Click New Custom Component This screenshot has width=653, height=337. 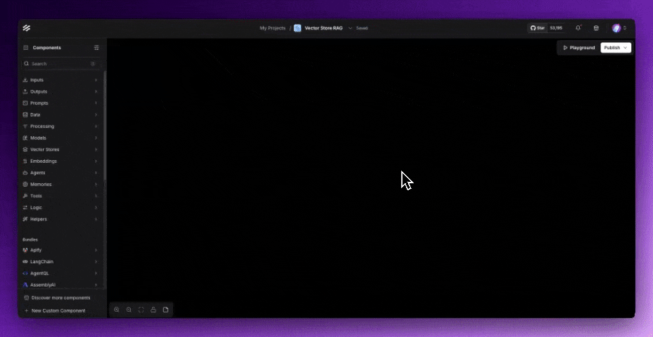pos(58,310)
